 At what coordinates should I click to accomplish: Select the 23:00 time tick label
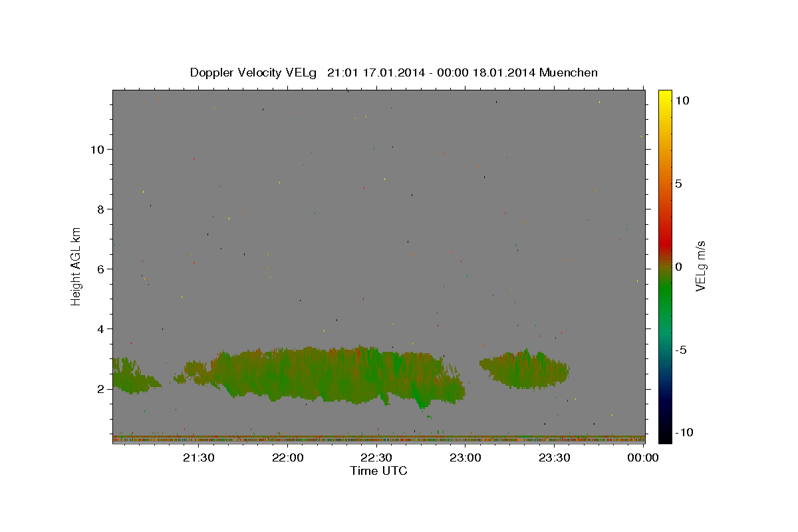point(465,458)
